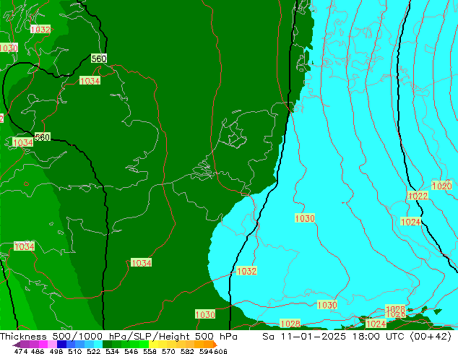Click the bright yellow swatch in the legend
The height and width of the screenshot is (354, 458).
click(153, 345)
